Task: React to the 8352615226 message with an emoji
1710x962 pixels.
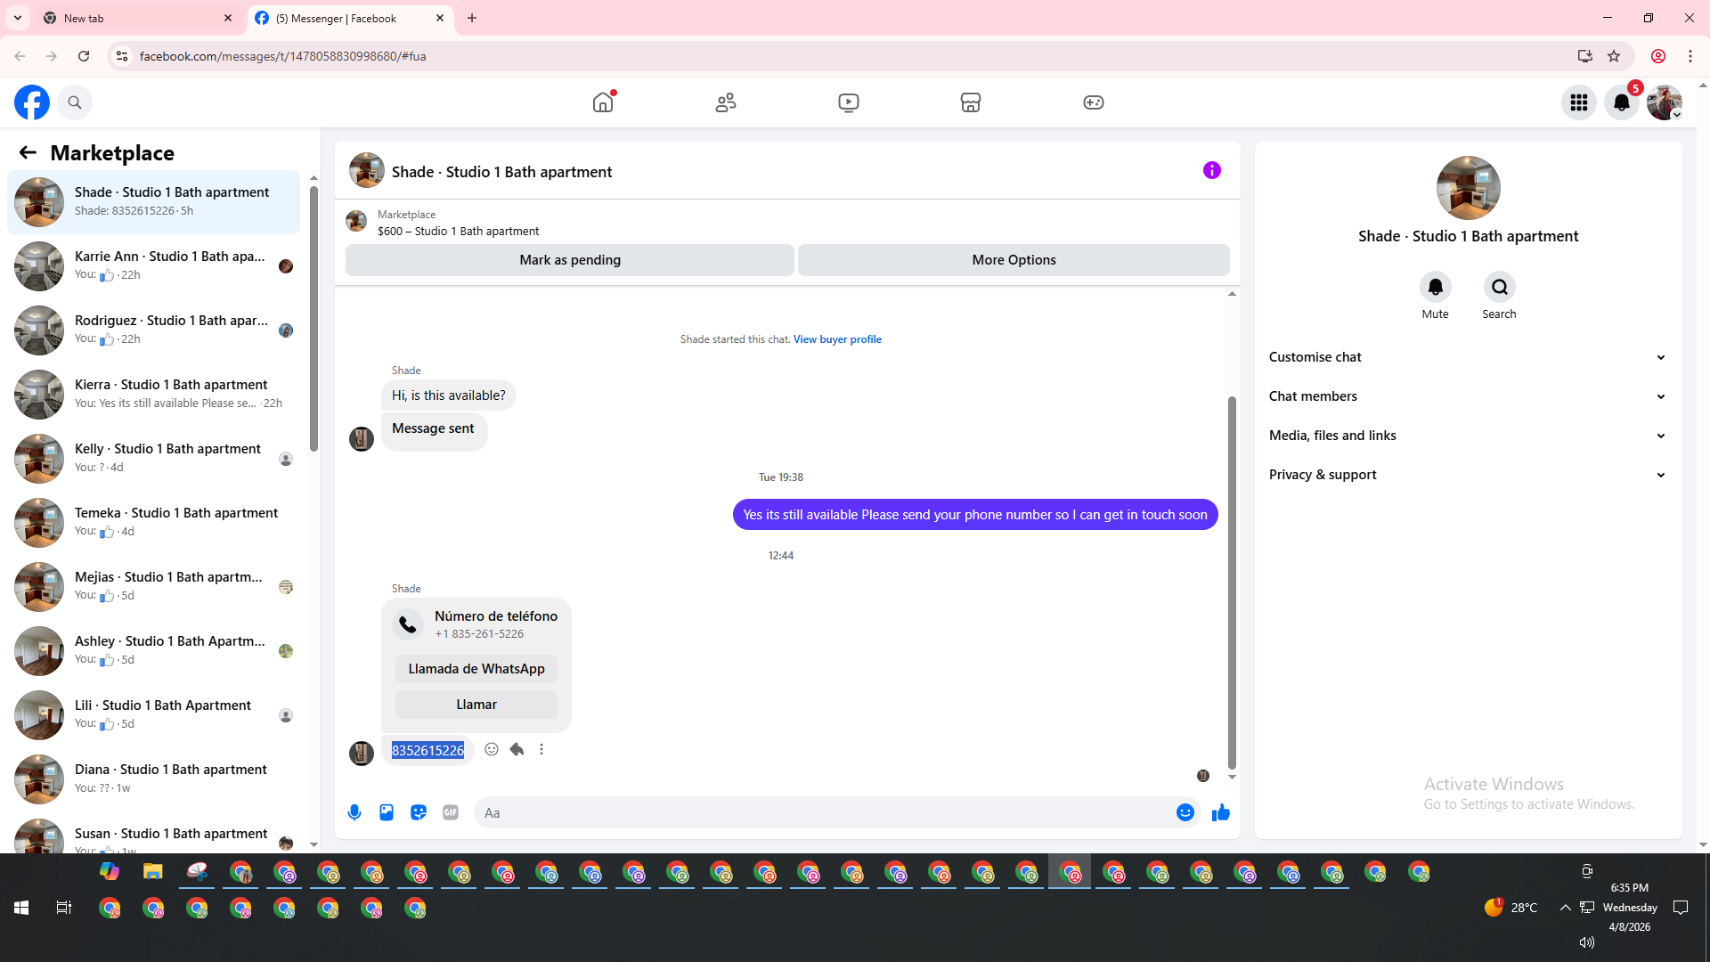Action: coord(492,749)
